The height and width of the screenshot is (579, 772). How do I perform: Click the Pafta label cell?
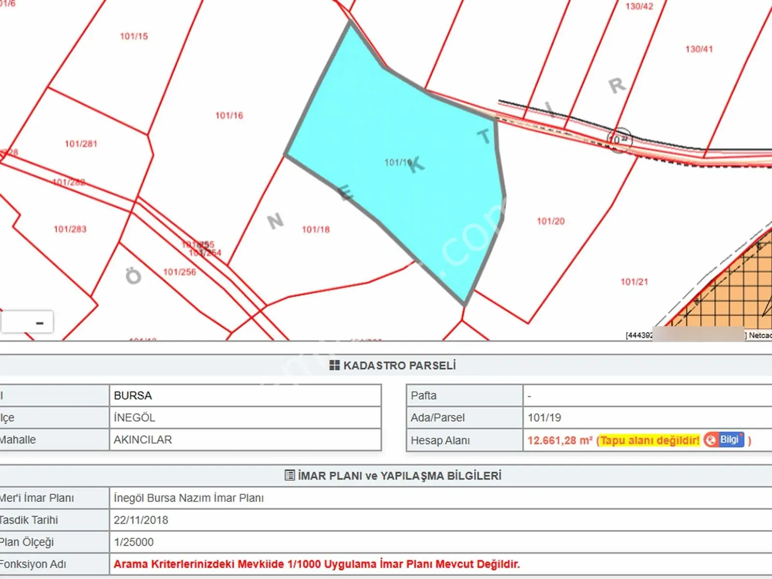[x=465, y=396]
